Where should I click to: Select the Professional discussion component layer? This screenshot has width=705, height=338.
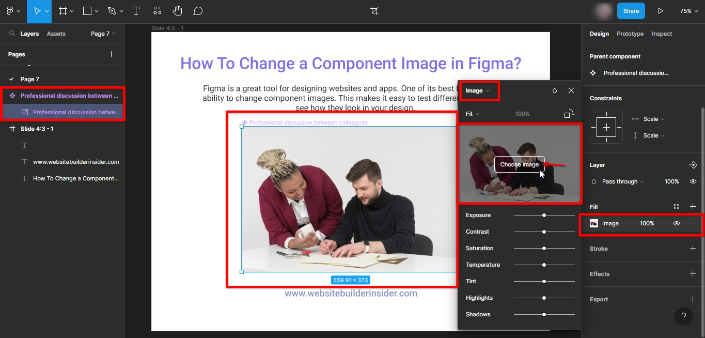pos(62,96)
